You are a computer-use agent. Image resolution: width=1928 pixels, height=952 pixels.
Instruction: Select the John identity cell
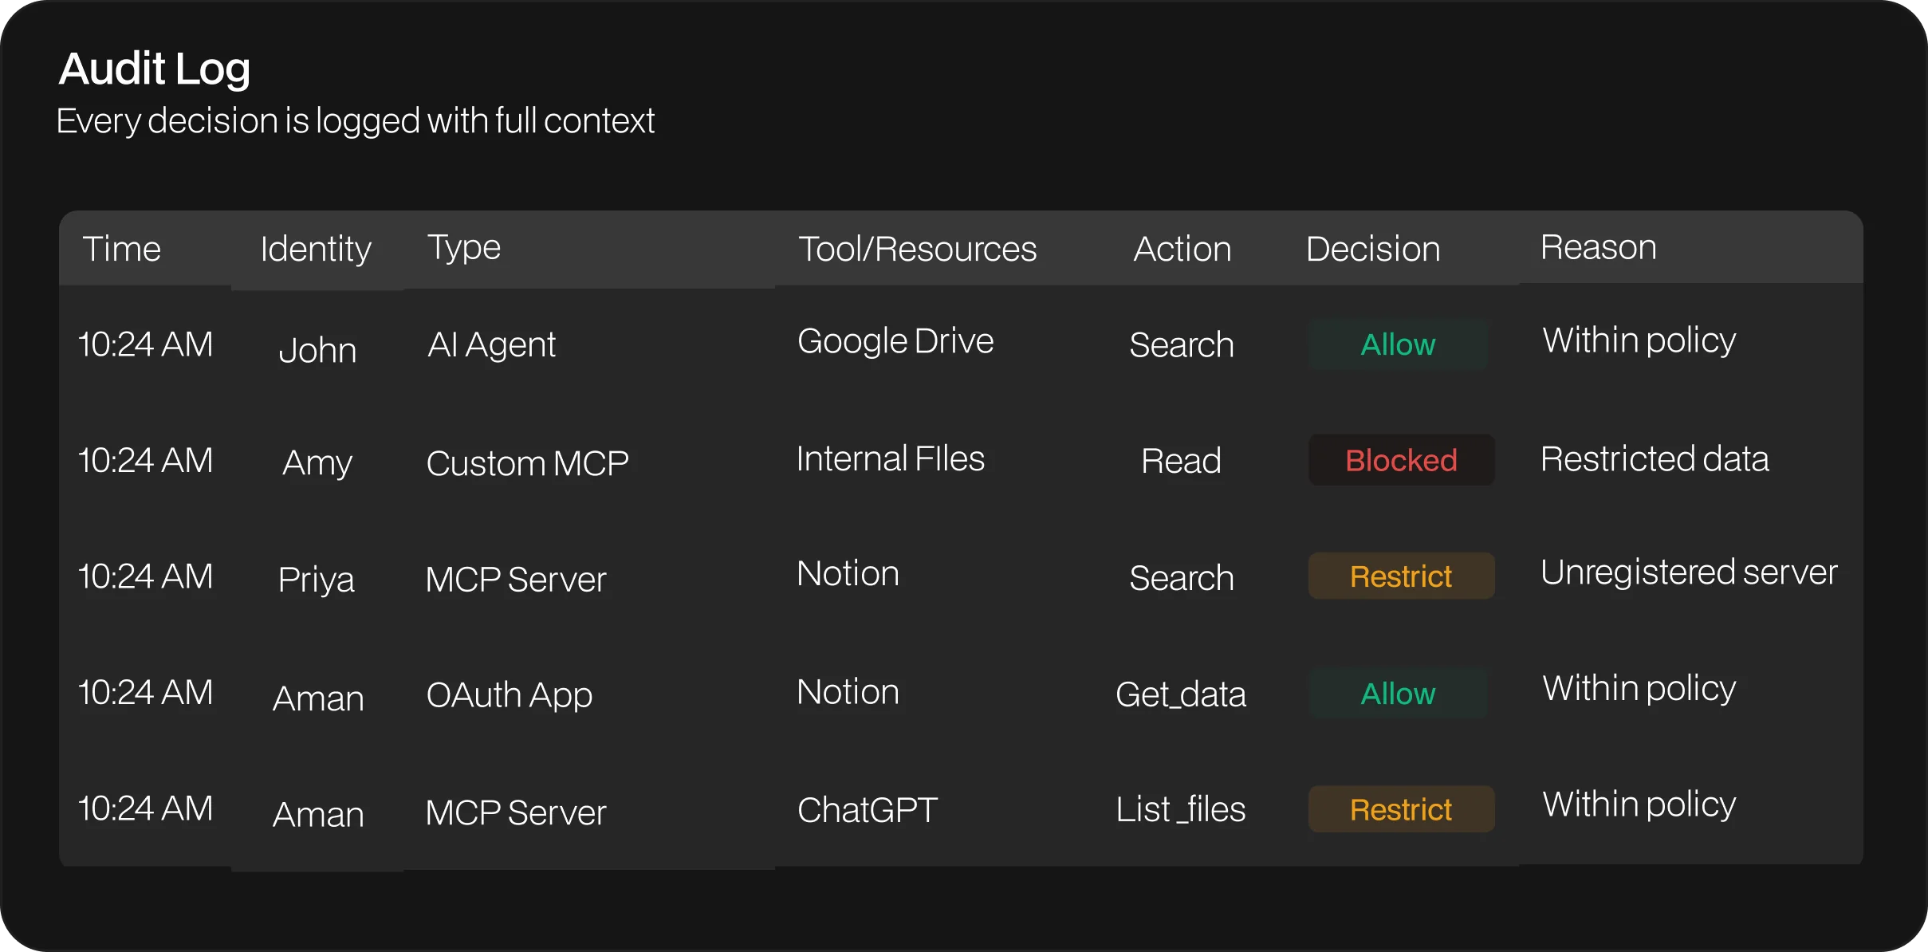click(317, 350)
